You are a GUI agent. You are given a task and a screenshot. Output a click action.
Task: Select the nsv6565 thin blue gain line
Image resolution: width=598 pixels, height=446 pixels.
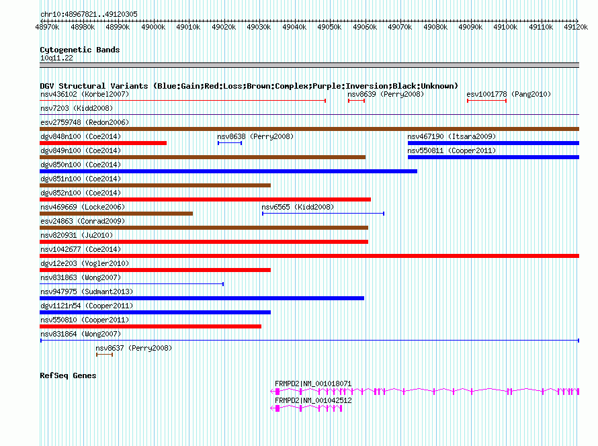[323, 214]
